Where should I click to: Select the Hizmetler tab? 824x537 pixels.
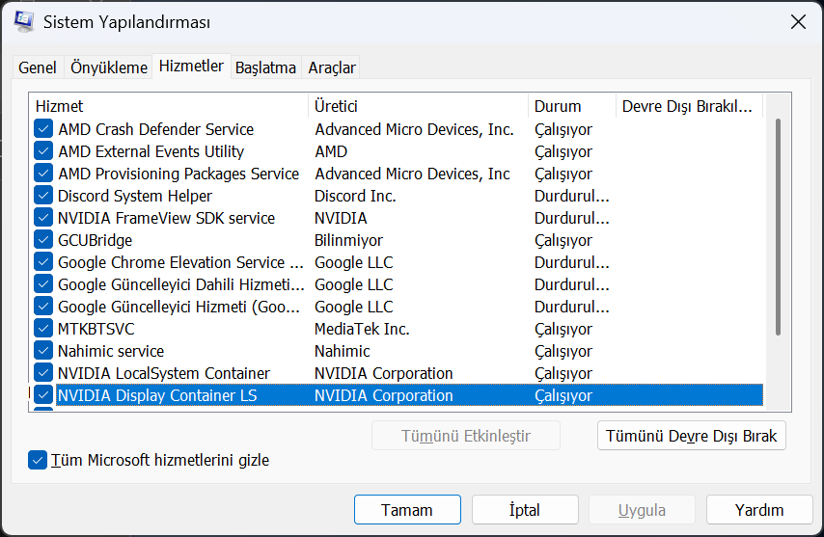coord(191,67)
